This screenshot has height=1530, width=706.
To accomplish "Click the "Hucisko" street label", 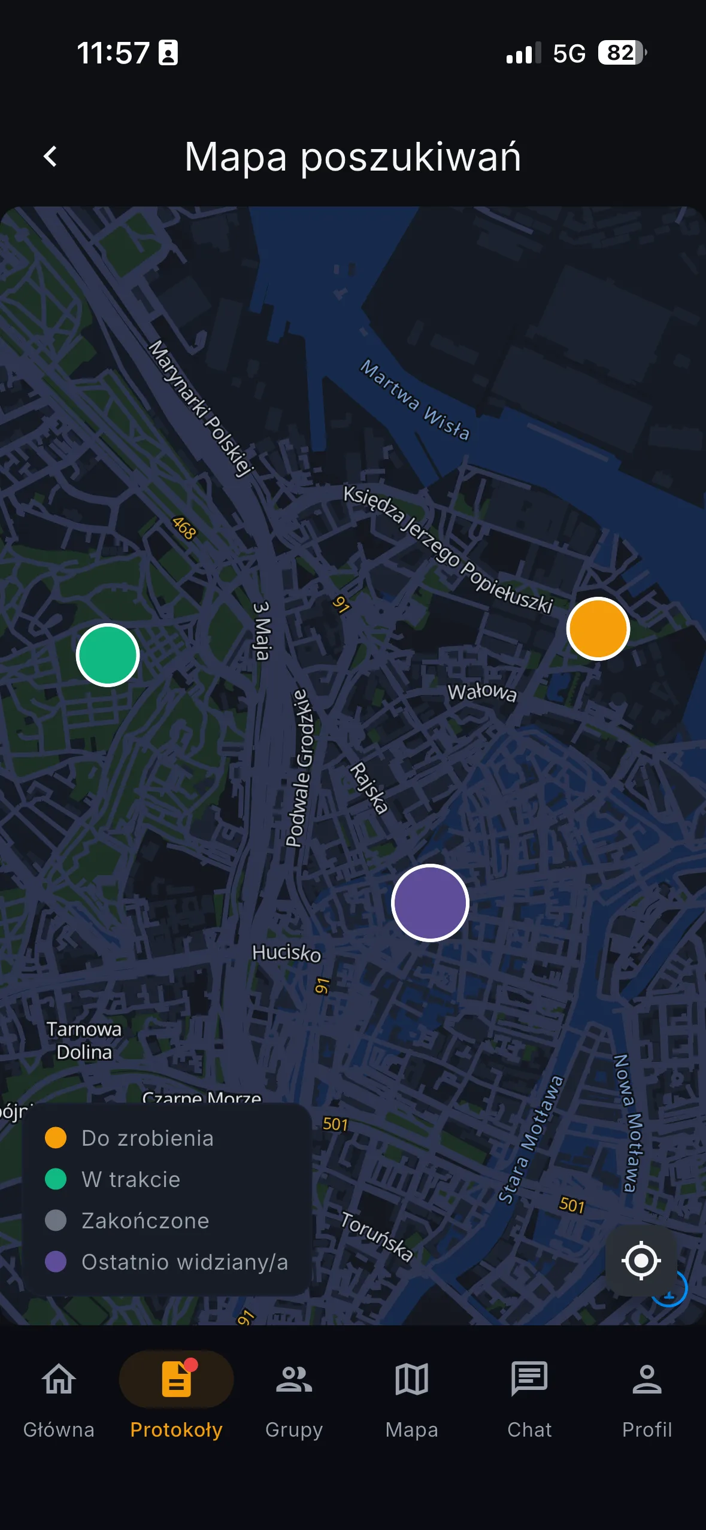I will 286,952.
